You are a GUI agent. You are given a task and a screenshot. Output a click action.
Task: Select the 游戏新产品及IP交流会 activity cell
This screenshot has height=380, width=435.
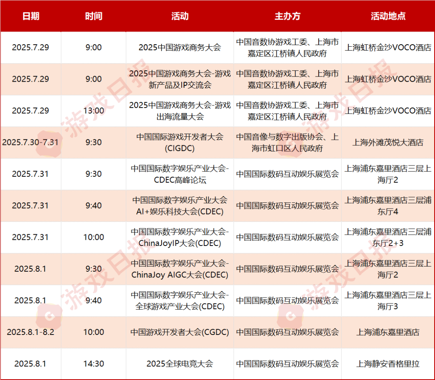180,79
